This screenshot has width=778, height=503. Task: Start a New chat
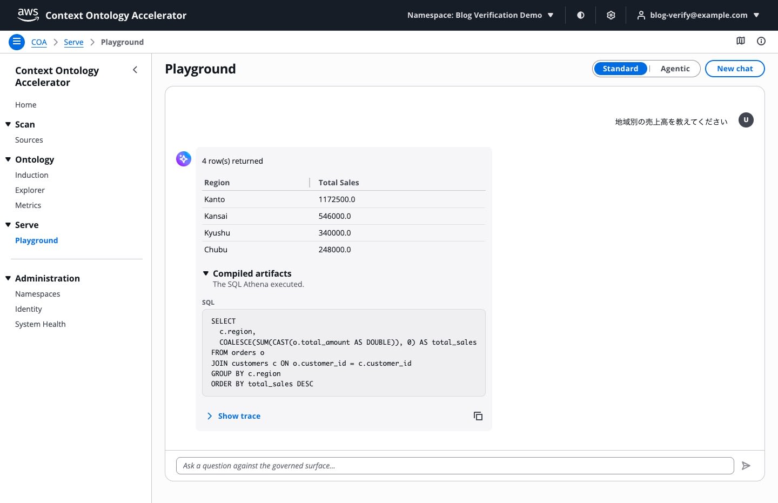tap(735, 69)
